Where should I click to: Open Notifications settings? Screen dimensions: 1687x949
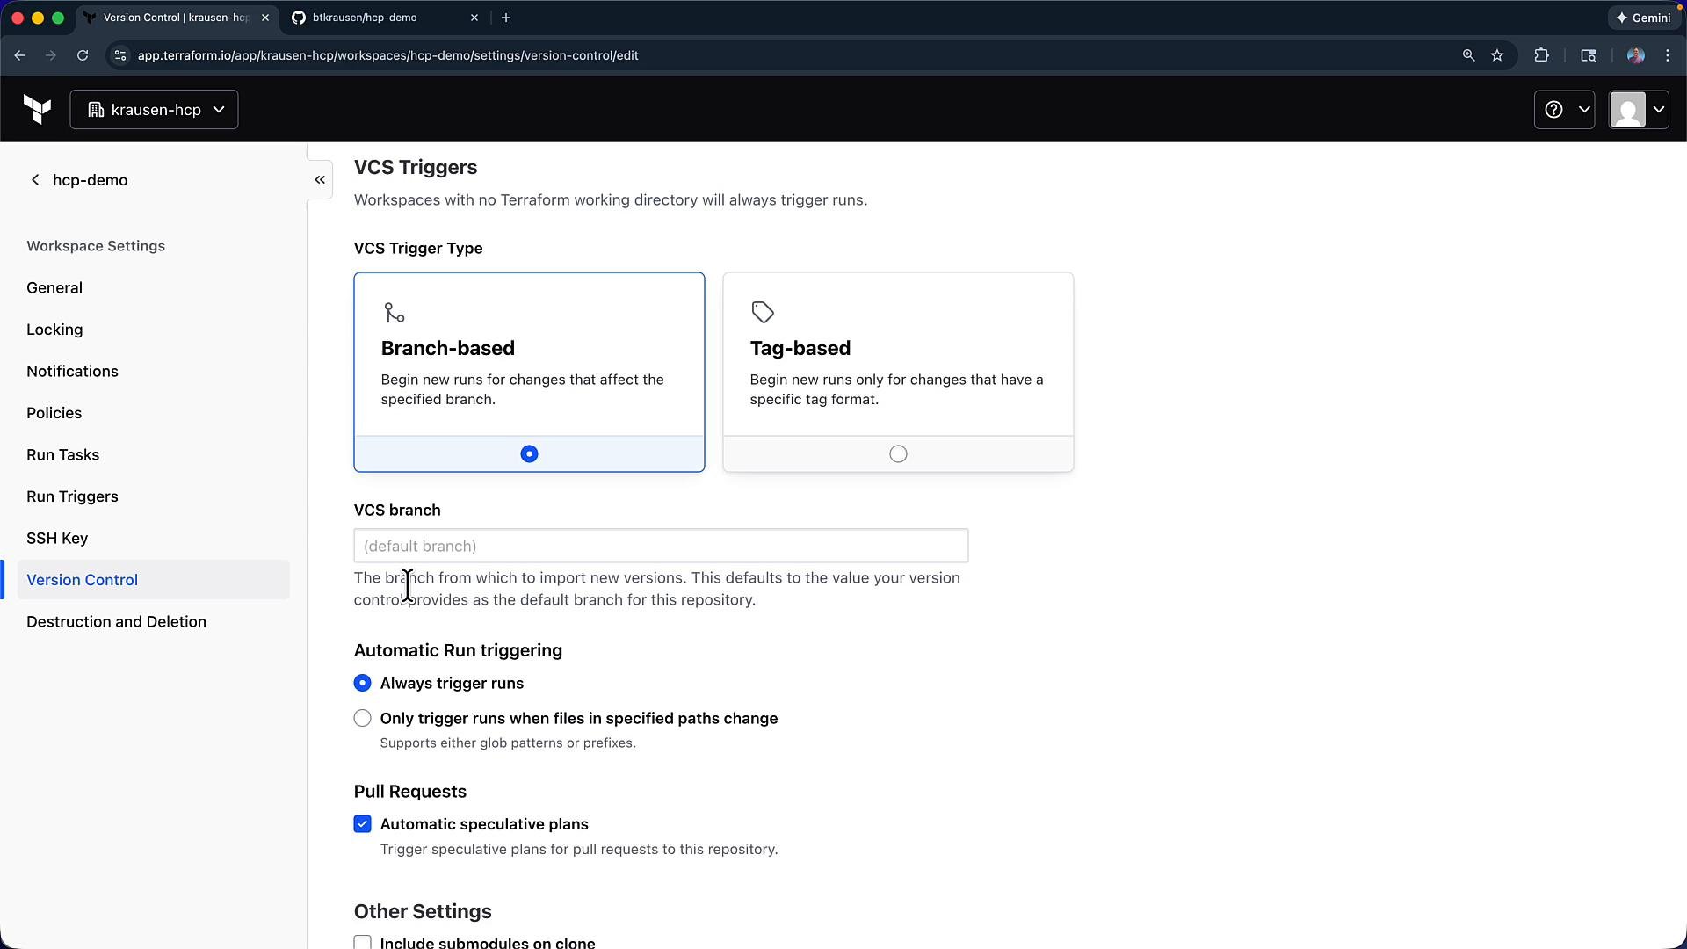[72, 372]
